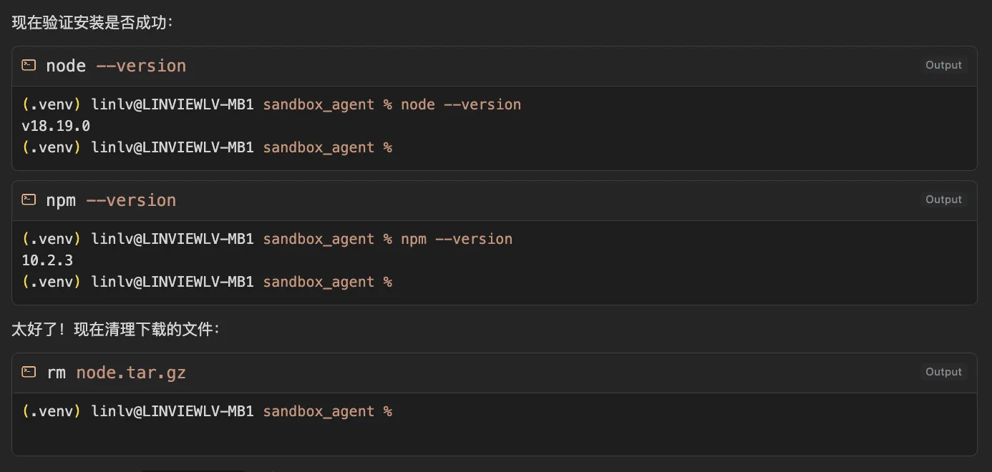The height and width of the screenshot is (472, 992).
Task: Select the node --version command header title
Action: [x=116, y=66]
